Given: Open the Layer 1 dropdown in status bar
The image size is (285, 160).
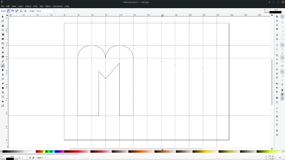Looking at the screenshot, I should (41, 158).
